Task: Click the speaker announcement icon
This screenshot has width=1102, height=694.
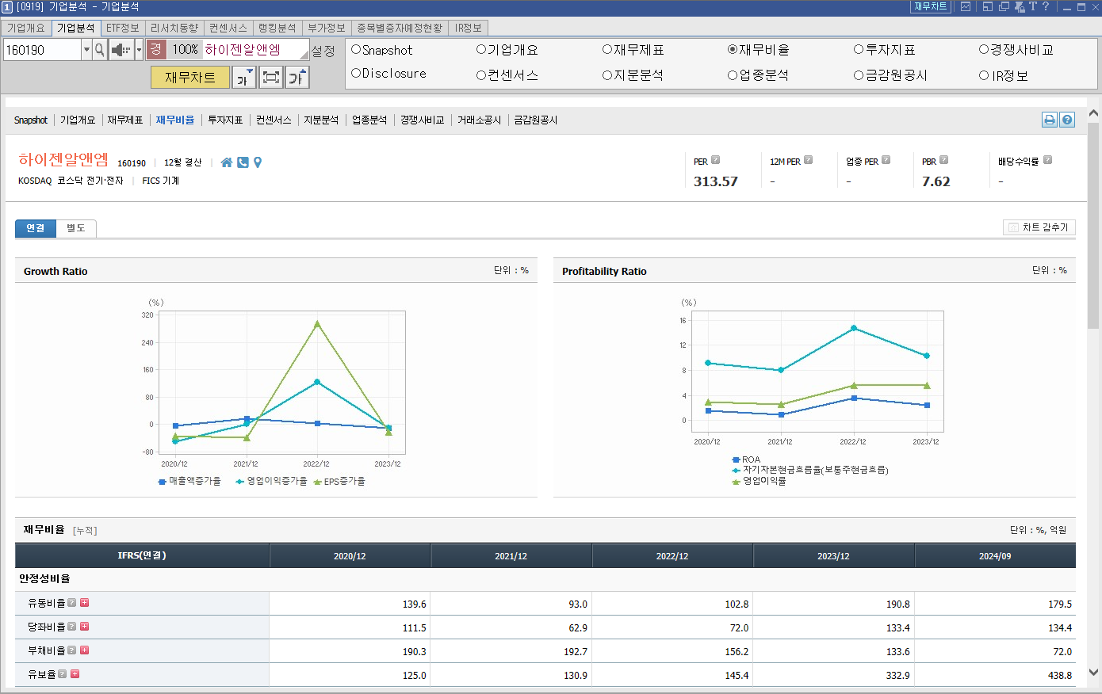Action: 121,50
